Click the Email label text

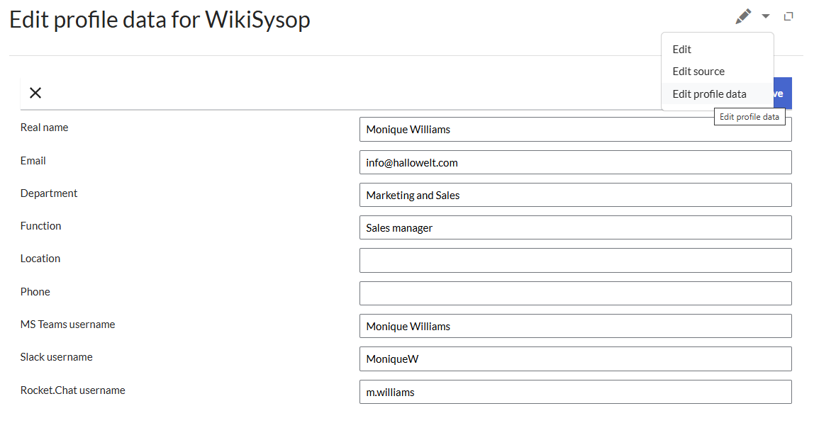pos(33,161)
